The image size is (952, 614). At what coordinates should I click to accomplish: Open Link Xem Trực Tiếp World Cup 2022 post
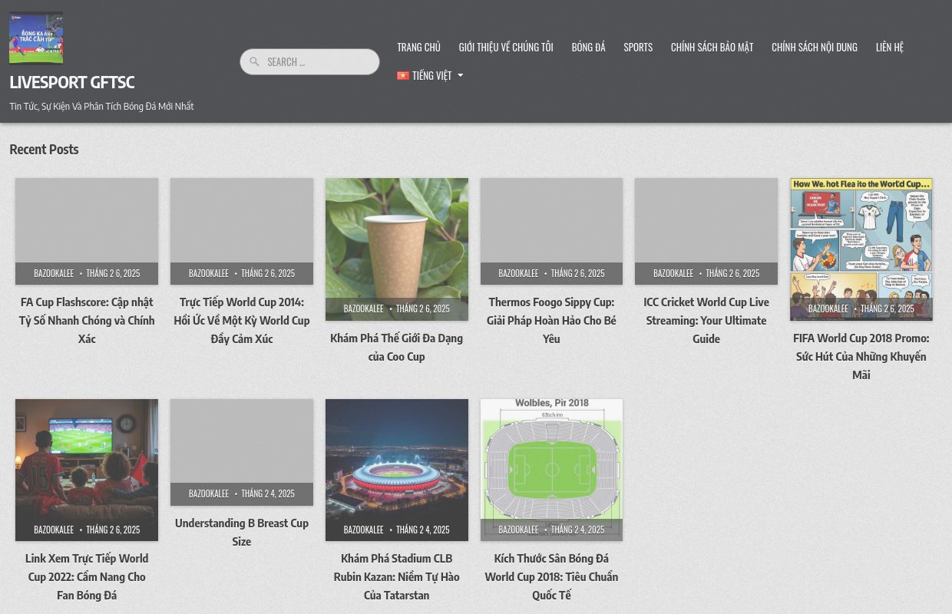[87, 576]
